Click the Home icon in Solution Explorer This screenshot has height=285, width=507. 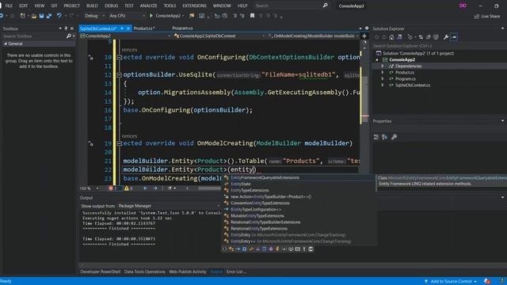click(x=391, y=37)
